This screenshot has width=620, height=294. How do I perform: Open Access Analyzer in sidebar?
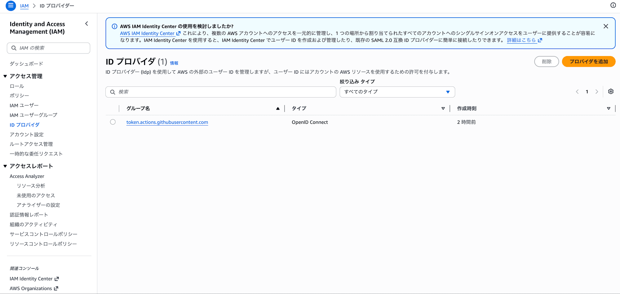(x=27, y=176)
